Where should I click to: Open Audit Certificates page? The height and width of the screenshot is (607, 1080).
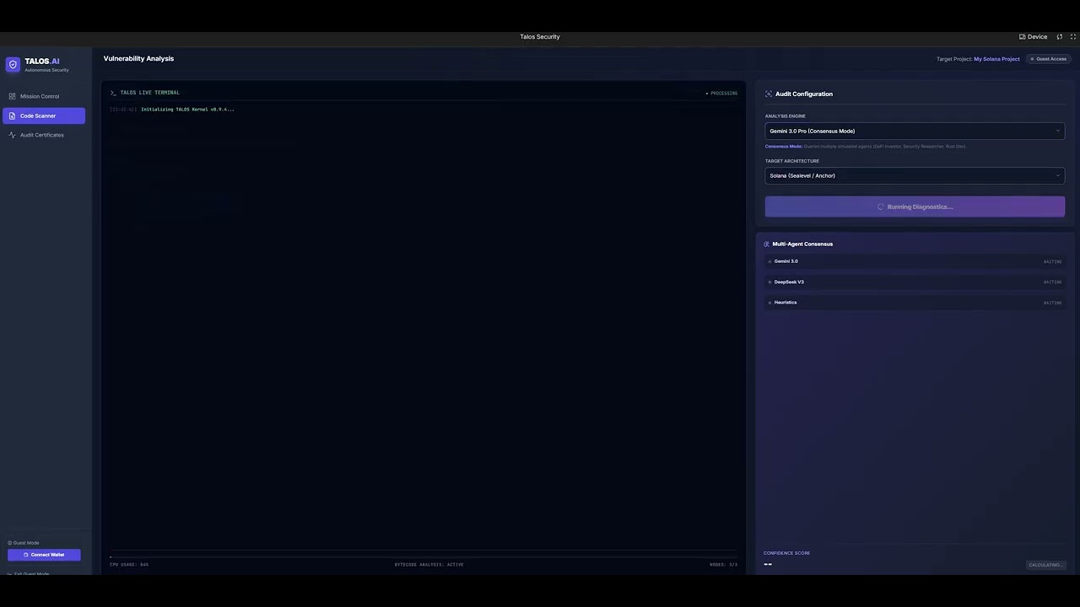(x=44, y=135)
